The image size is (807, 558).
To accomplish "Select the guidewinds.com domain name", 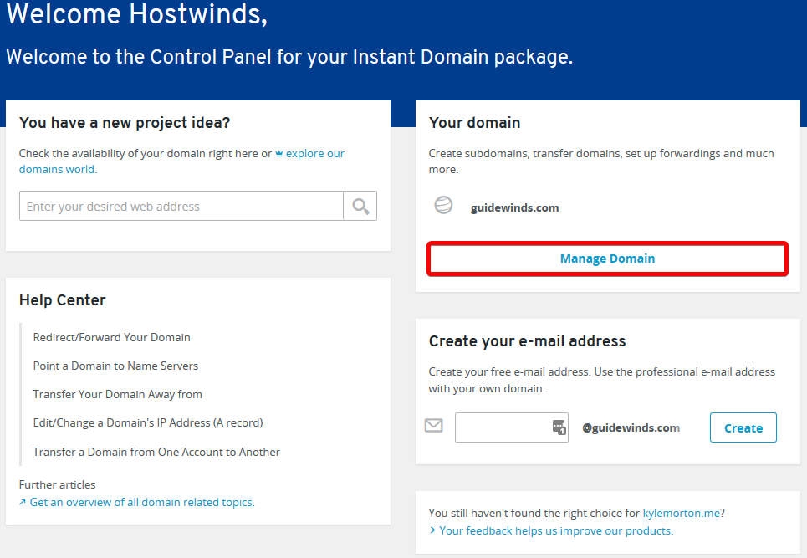I will pos(514,207).
